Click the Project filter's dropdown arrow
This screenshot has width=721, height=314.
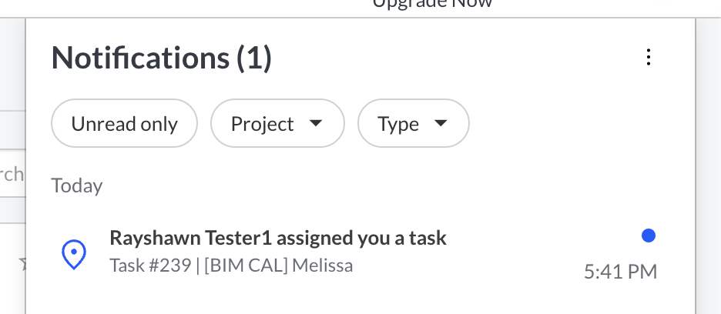click(x=315, y=124)
